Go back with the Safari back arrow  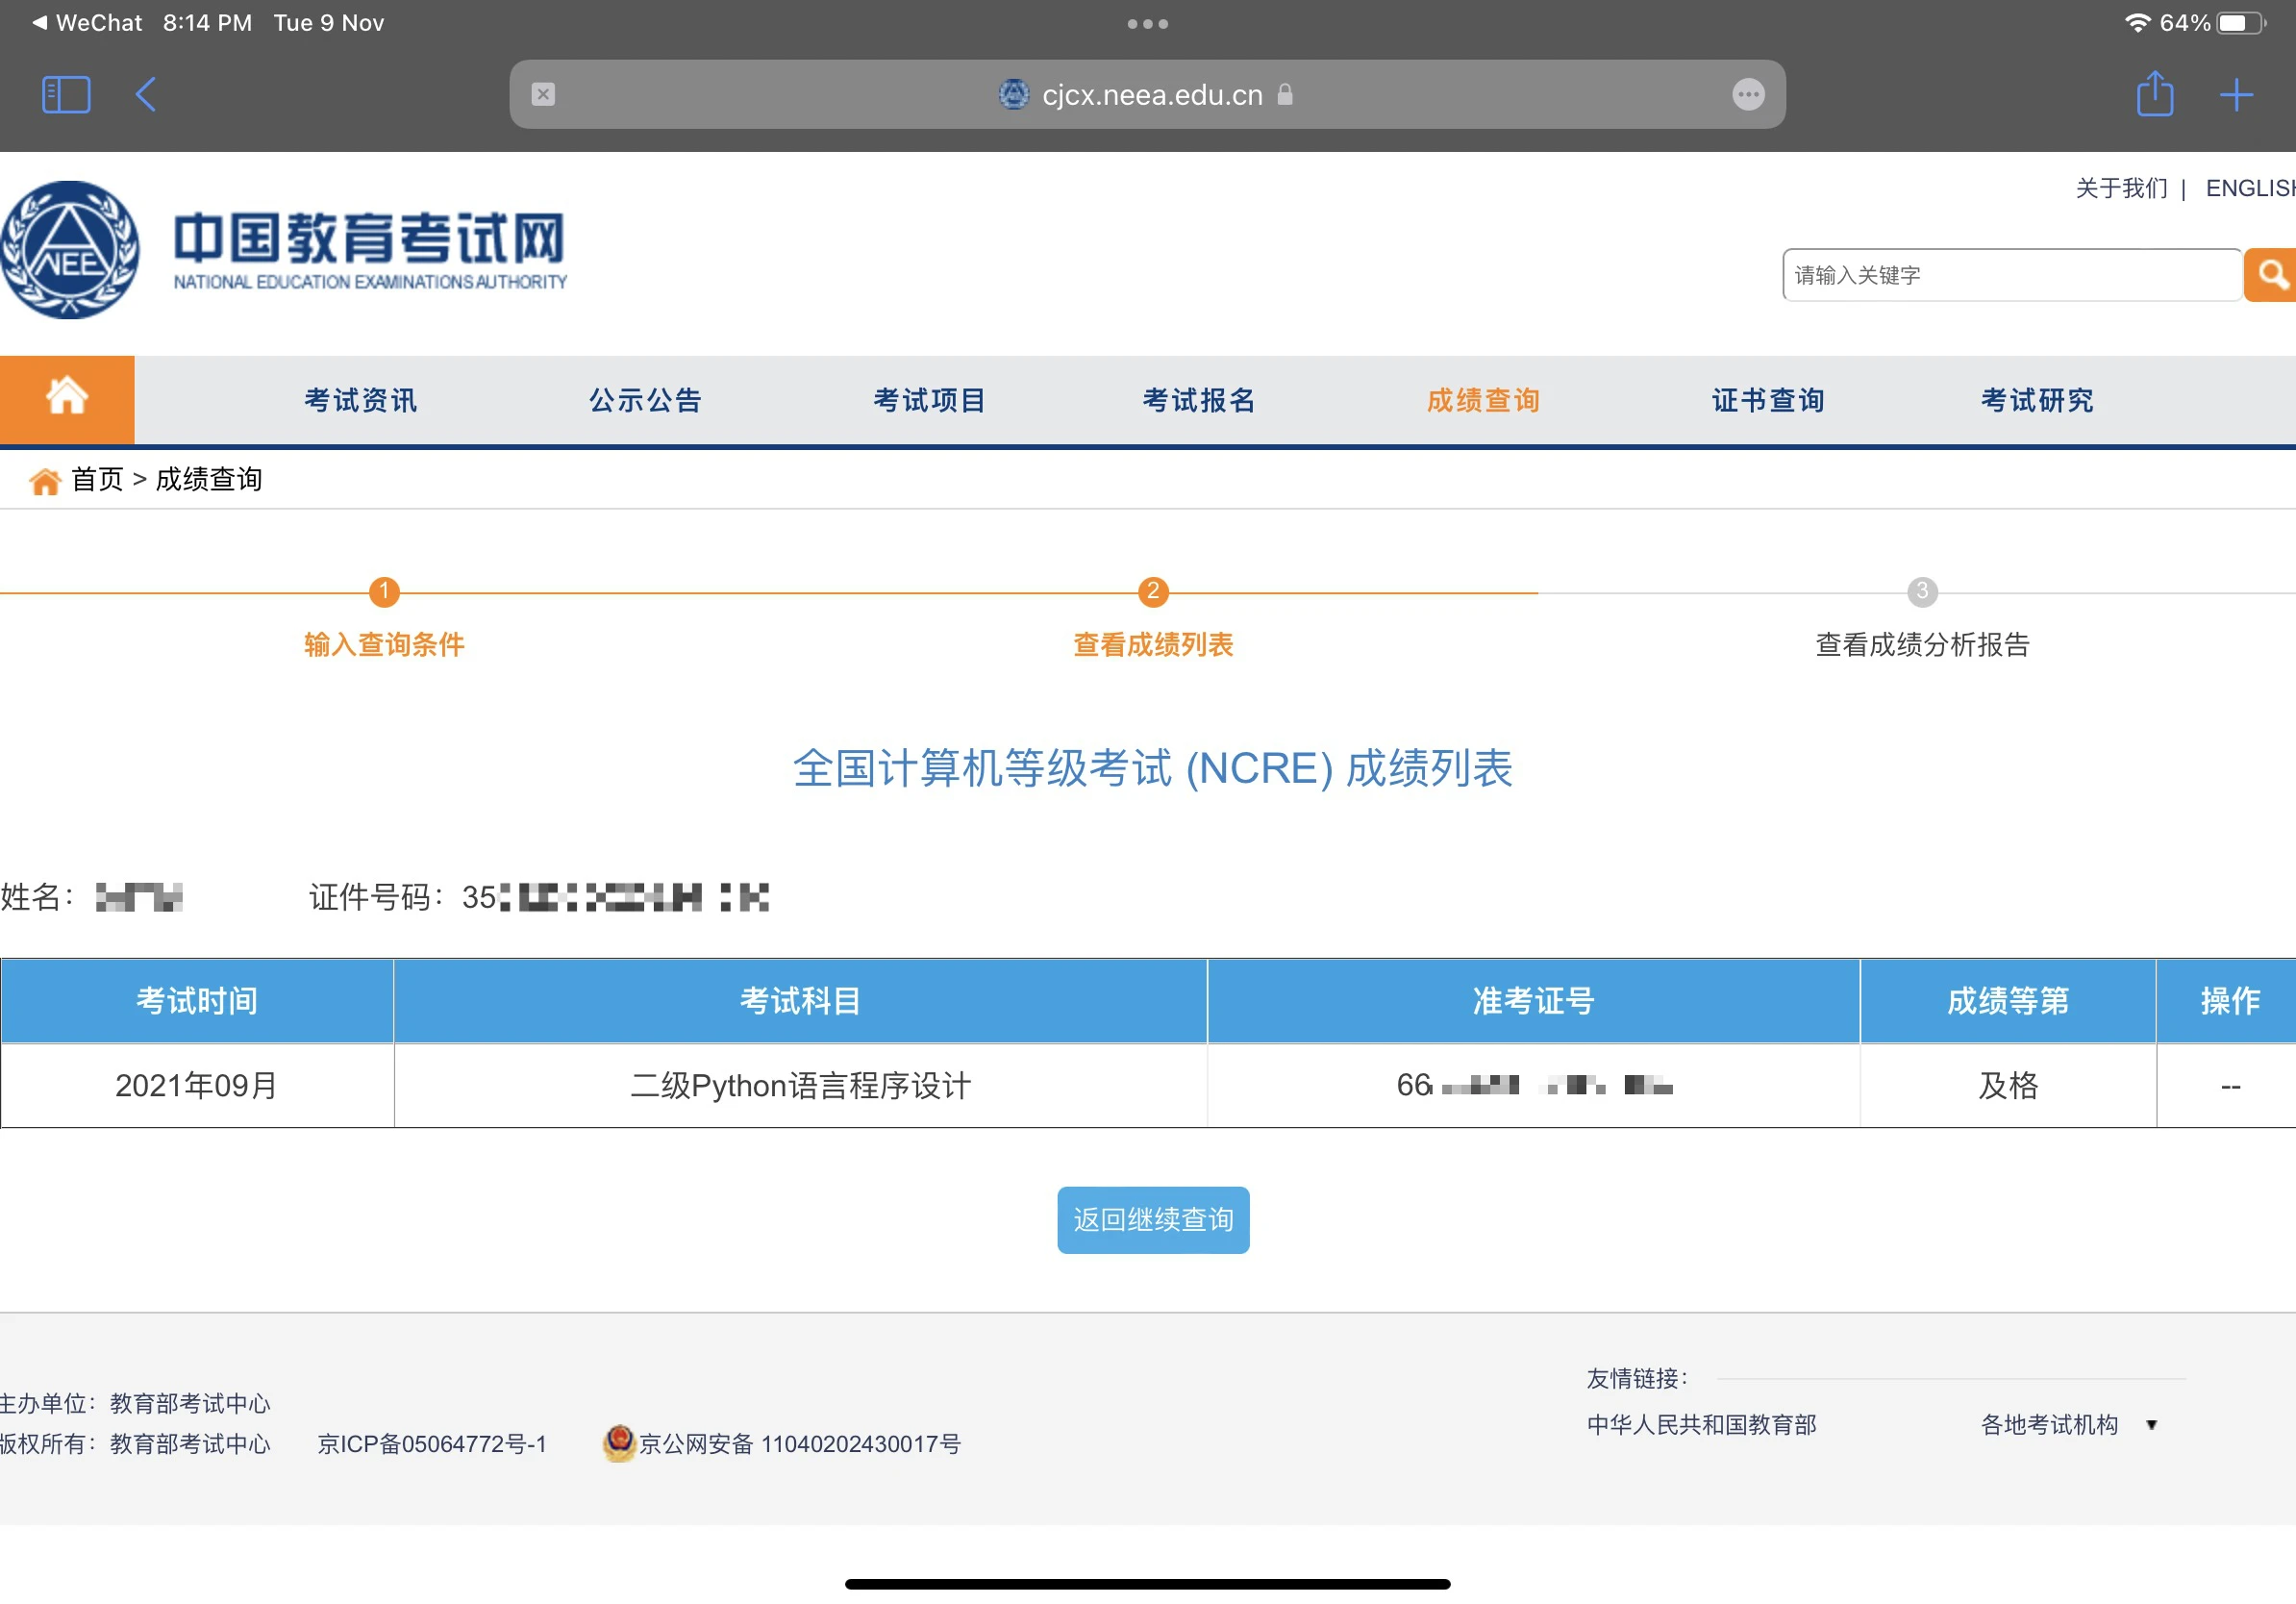pos(146,95)
